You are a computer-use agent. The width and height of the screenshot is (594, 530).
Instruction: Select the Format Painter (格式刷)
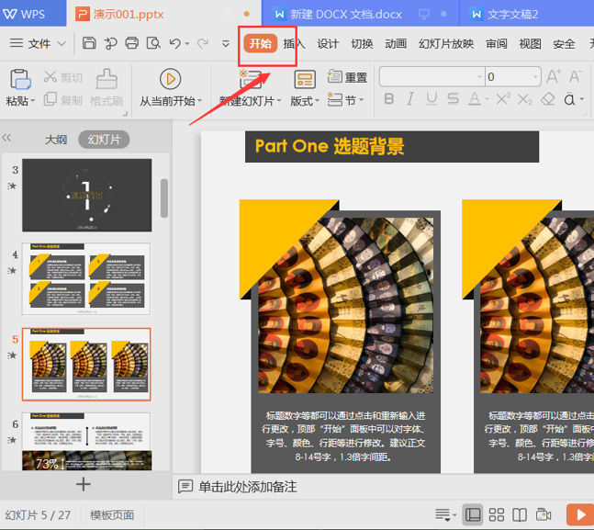click(x=106, y=88)
